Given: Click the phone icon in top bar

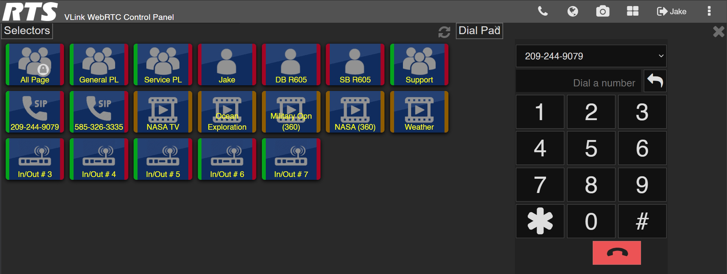Looking at the screenshot, I should 543,11.
